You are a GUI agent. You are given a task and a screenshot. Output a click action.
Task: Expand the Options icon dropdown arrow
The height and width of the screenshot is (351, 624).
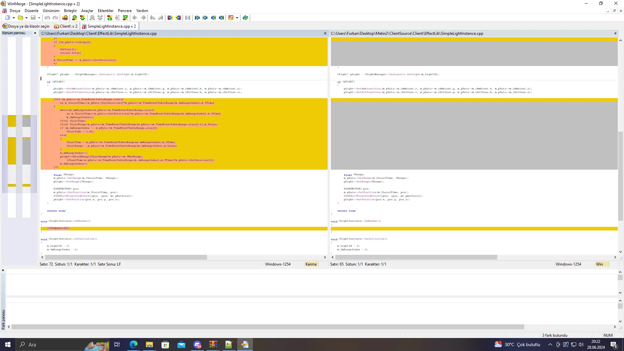(x=237, y=18)
